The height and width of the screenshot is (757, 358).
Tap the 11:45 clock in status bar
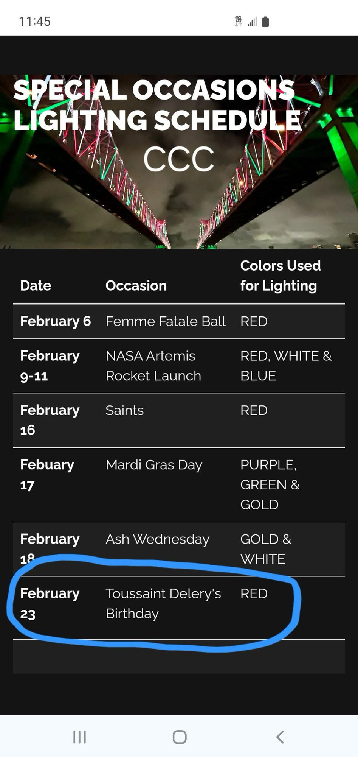(35, 22)
